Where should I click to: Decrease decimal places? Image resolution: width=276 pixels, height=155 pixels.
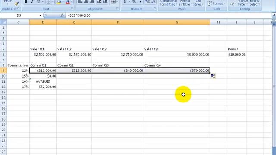(154, 2)
